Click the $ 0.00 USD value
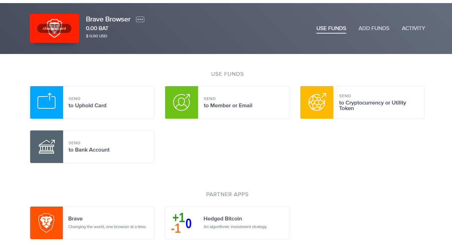This screenshot has width=452, height=245. coord(96,36)
